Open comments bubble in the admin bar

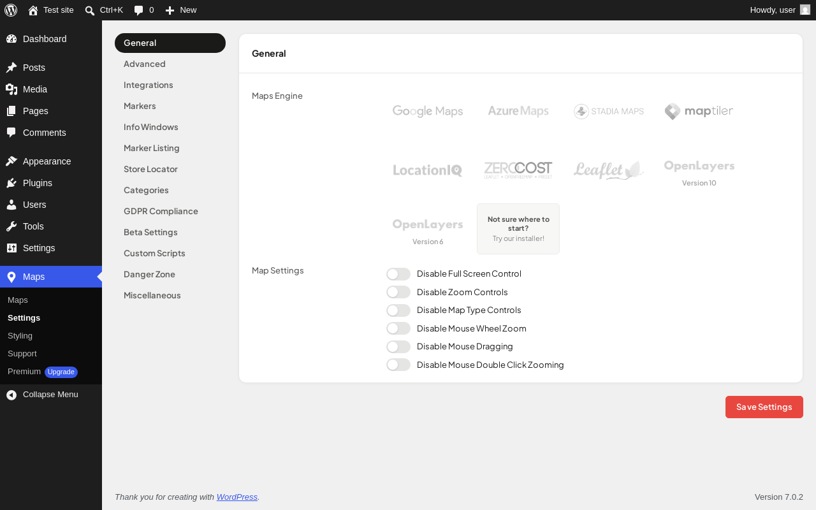pyautogui.click(x=138, y=10)
